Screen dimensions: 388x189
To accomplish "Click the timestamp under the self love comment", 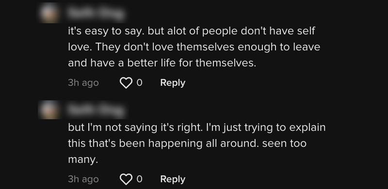I will coord(83,83).
